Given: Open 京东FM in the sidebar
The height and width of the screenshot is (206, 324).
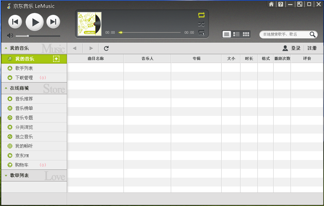Looking at the screenshot, I should (22, 155).
